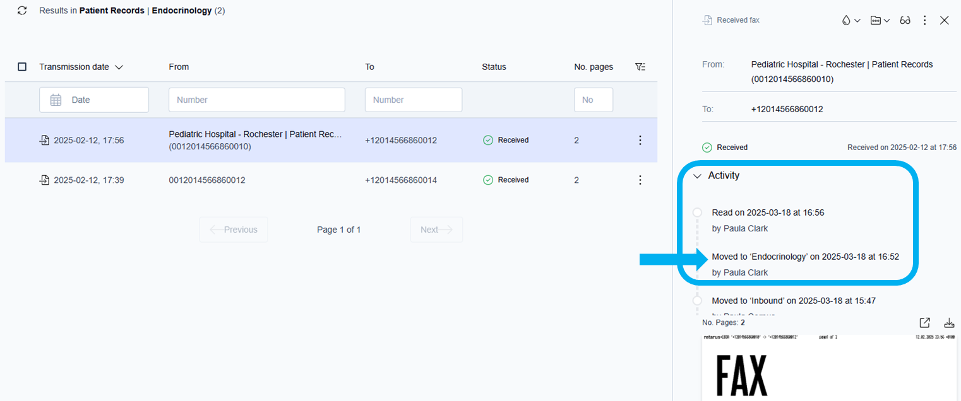The height and width of the screenshot is (401, 961).
Task: Open row menu for the 17:39 fax
Action: tap(640, 180)
